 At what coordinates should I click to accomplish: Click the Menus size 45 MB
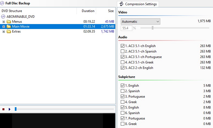click(110, 22)
